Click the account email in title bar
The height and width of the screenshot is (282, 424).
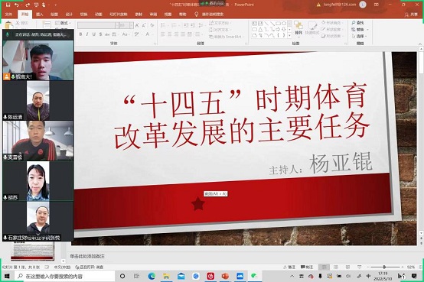point(340,5)
